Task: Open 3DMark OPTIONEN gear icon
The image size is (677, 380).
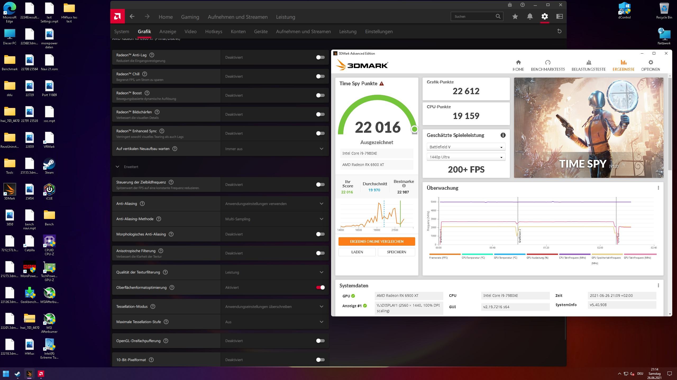Action: tap(651, 63)
